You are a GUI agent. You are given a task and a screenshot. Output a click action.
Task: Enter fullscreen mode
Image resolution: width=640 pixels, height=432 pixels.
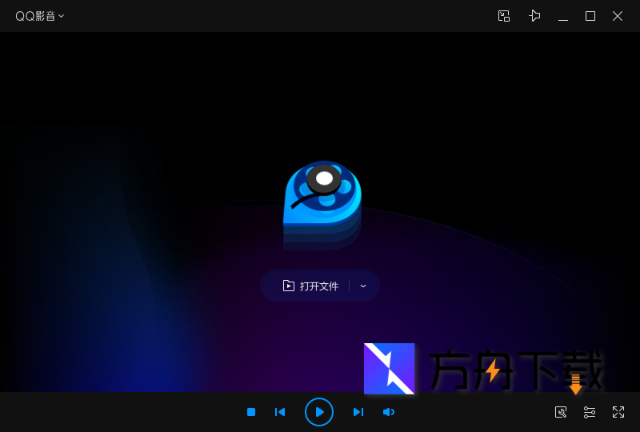click(618, 412)
